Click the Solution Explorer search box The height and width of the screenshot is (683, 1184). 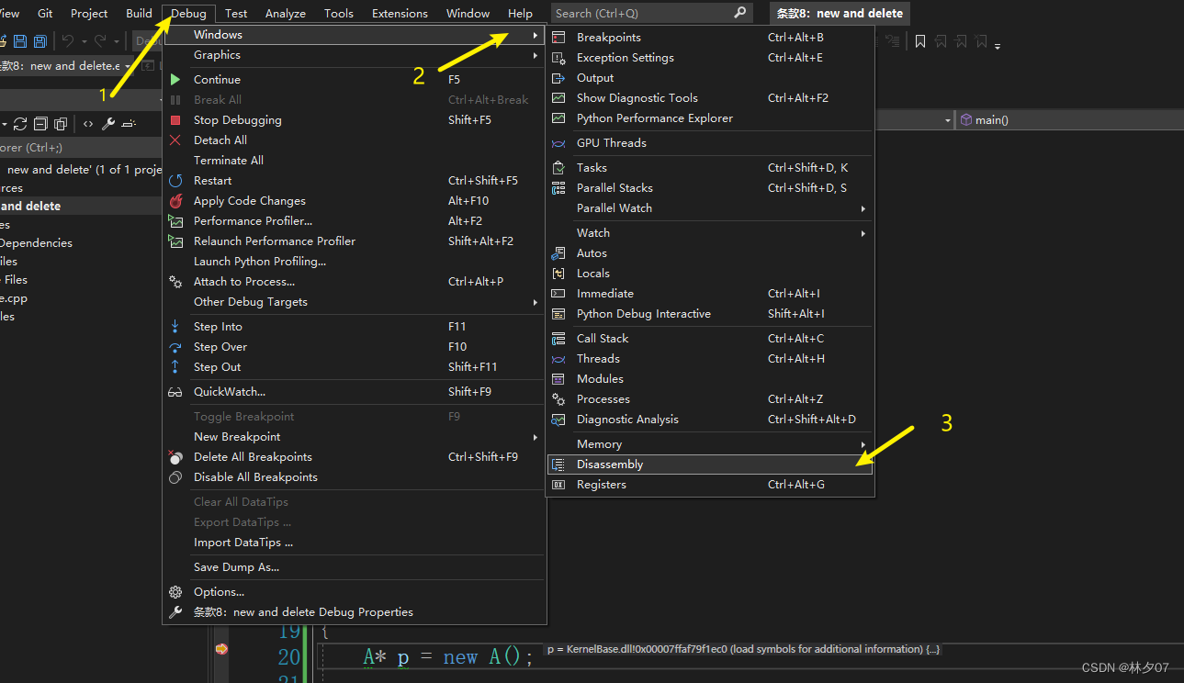tap(81, 147)
